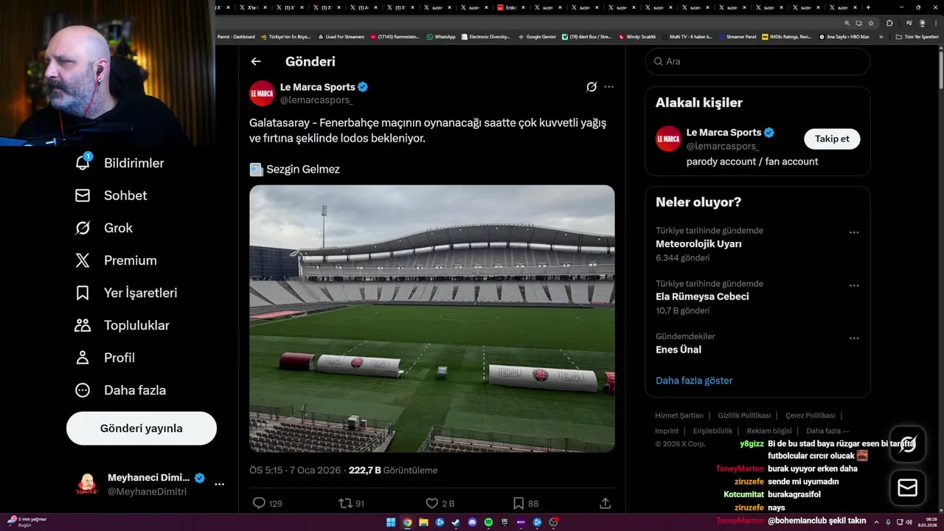The height and width of the screenshot is (531, 944).
Task: Click Grok explain icon on post header
Action: (x=591, y=87)
